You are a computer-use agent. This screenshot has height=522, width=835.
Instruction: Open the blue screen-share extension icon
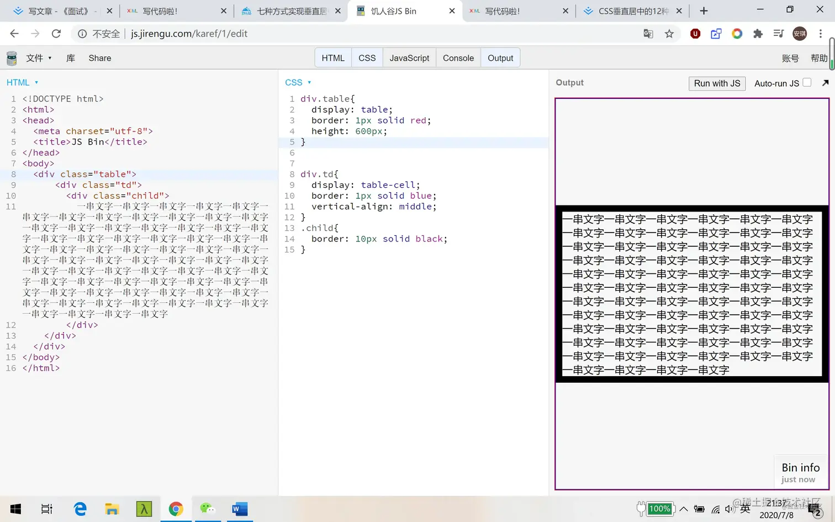(x=716, y=34)
